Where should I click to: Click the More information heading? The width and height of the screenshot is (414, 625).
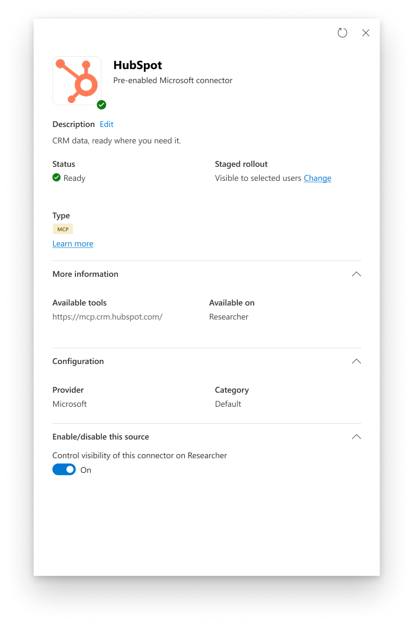pos(85,274)
